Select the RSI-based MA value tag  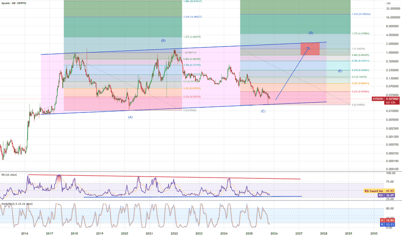(380, 191)
